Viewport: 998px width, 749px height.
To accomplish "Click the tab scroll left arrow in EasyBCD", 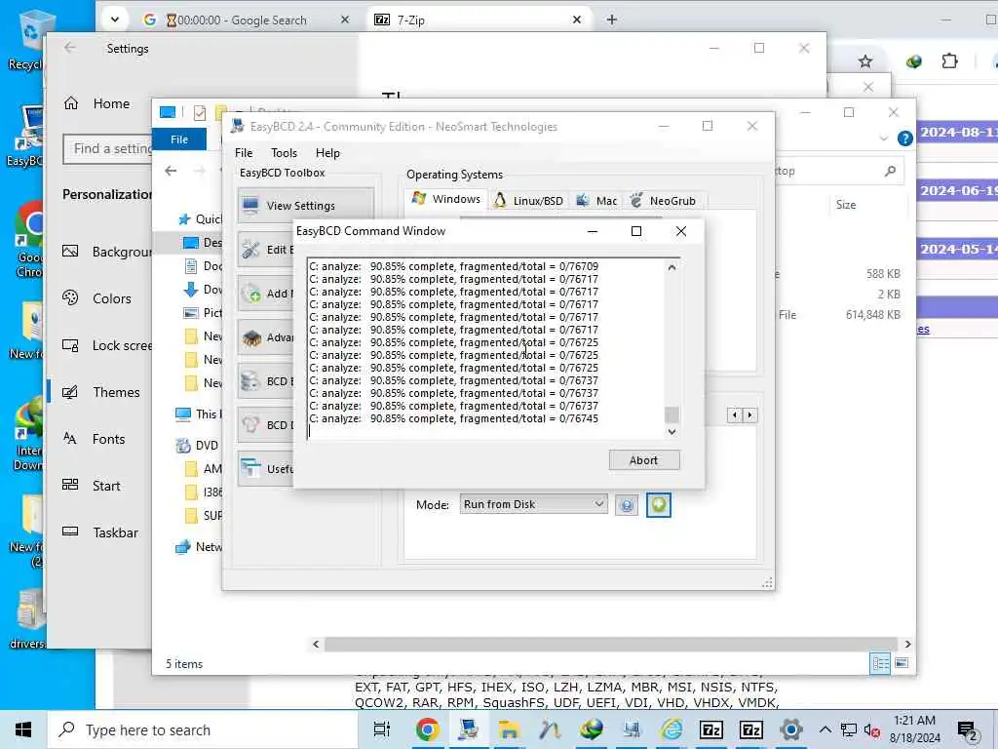I will click(x=735, y=415).
